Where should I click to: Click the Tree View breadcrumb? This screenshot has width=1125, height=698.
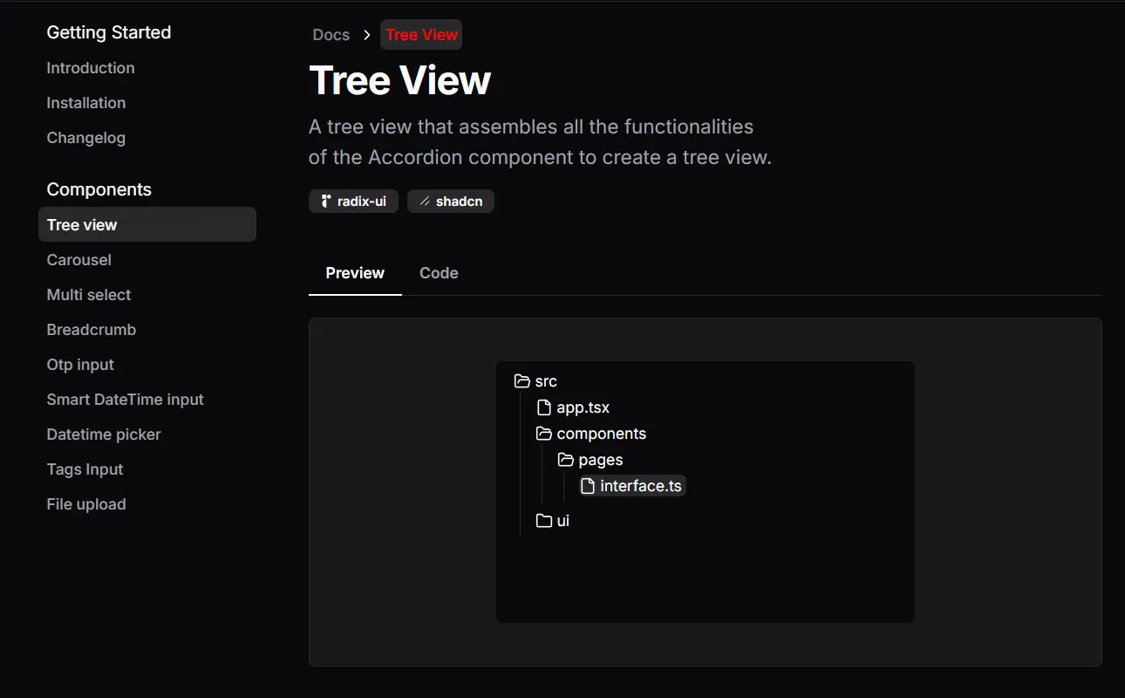pos(421,35)
